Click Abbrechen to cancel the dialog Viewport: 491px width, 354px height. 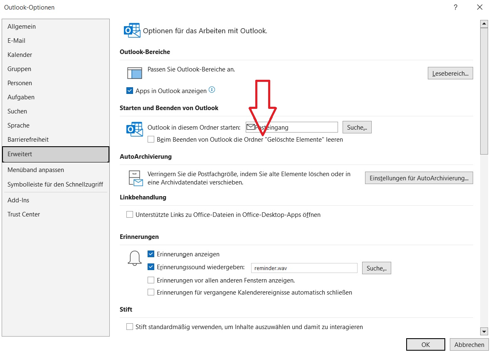click(469, 344)
